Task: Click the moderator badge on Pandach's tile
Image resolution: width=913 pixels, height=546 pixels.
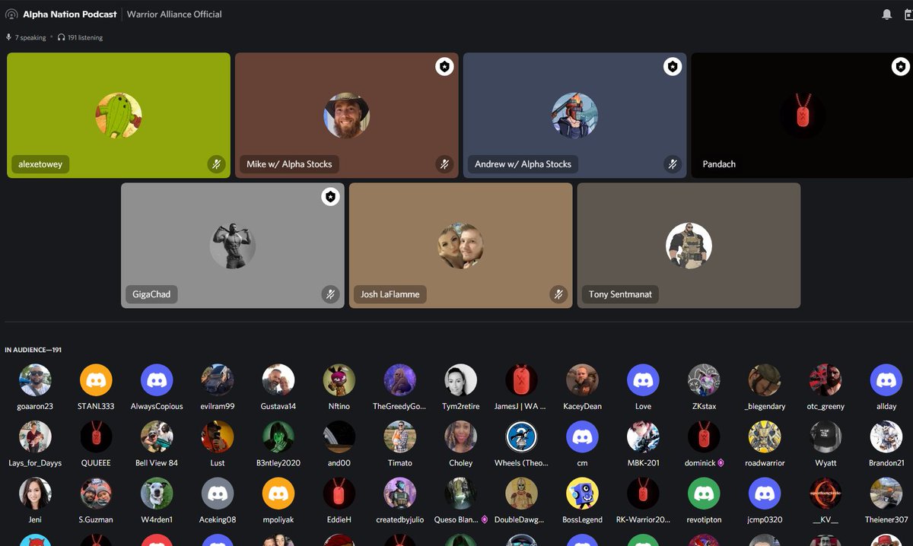Action: tap(900, 66)
